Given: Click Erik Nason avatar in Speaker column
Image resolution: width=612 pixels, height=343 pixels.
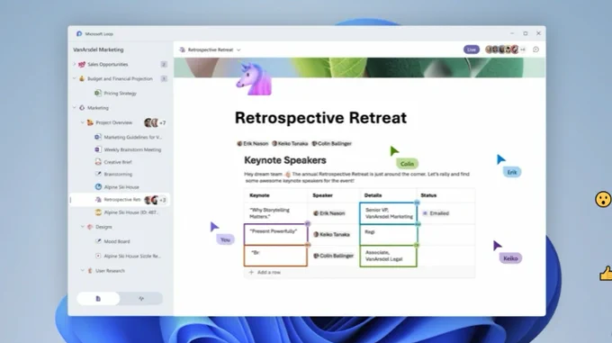Looking at the screenshot, I should (316, 213).
